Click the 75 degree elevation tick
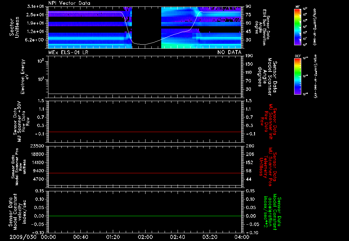The image size is (349, 241). click(248, 15)
